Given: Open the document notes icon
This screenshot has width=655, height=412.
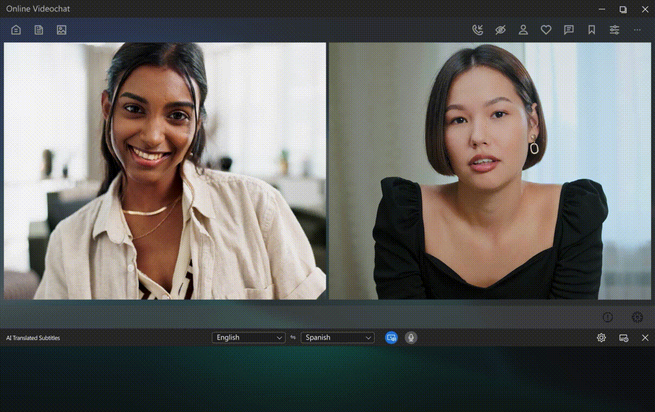Looking at the screenshot, I should [39, 30].
